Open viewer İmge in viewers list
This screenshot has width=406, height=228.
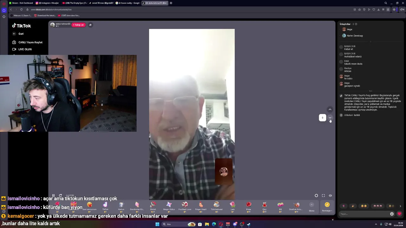point(347,29)
